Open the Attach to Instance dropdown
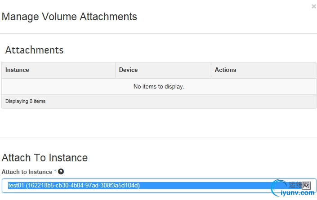Image resolution: width=317 pixels, height=200 pixels. click(x=159, y=186)
